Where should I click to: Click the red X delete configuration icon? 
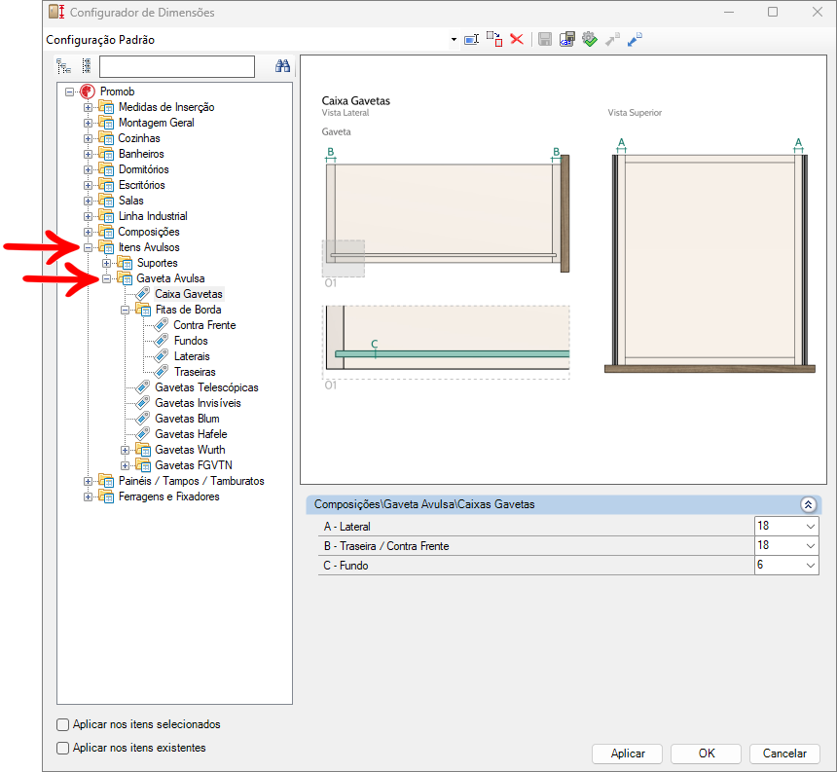tap(517, 40)
